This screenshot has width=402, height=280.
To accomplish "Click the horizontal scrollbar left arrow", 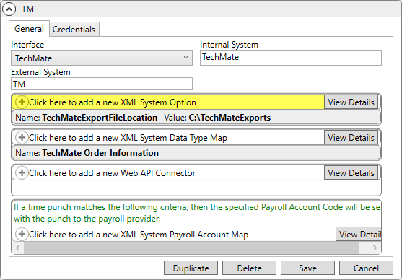I will click(18, 248).
